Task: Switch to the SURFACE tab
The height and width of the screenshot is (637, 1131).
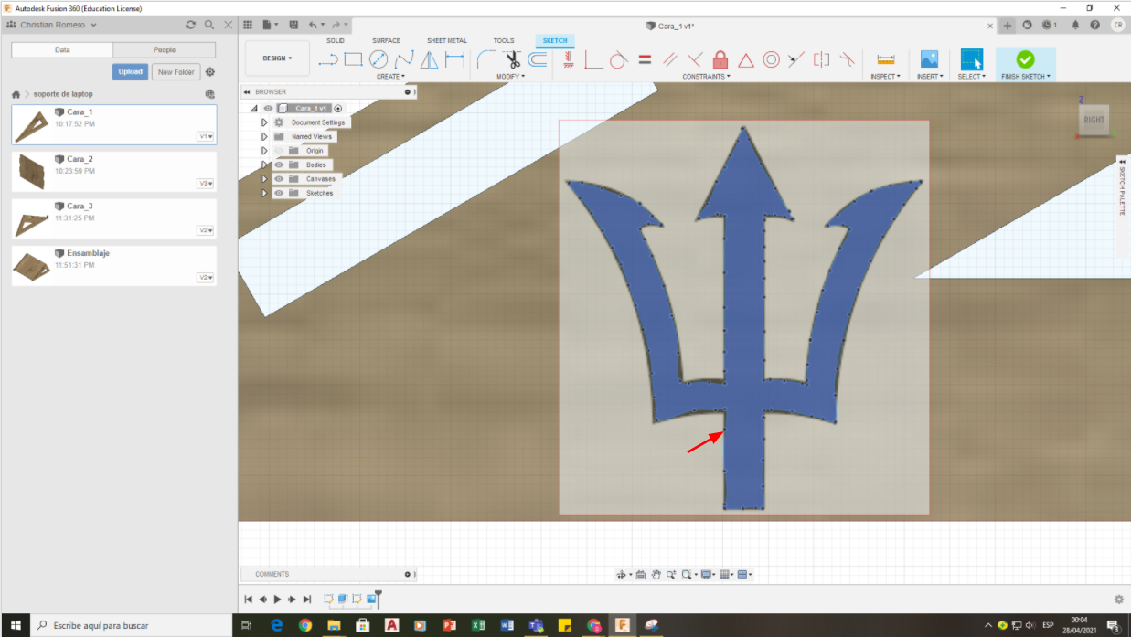Action: point(386,40)
